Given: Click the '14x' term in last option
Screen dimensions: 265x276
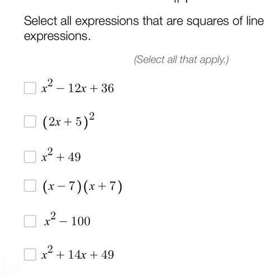Looking at the screenshot, I should 77,255.
